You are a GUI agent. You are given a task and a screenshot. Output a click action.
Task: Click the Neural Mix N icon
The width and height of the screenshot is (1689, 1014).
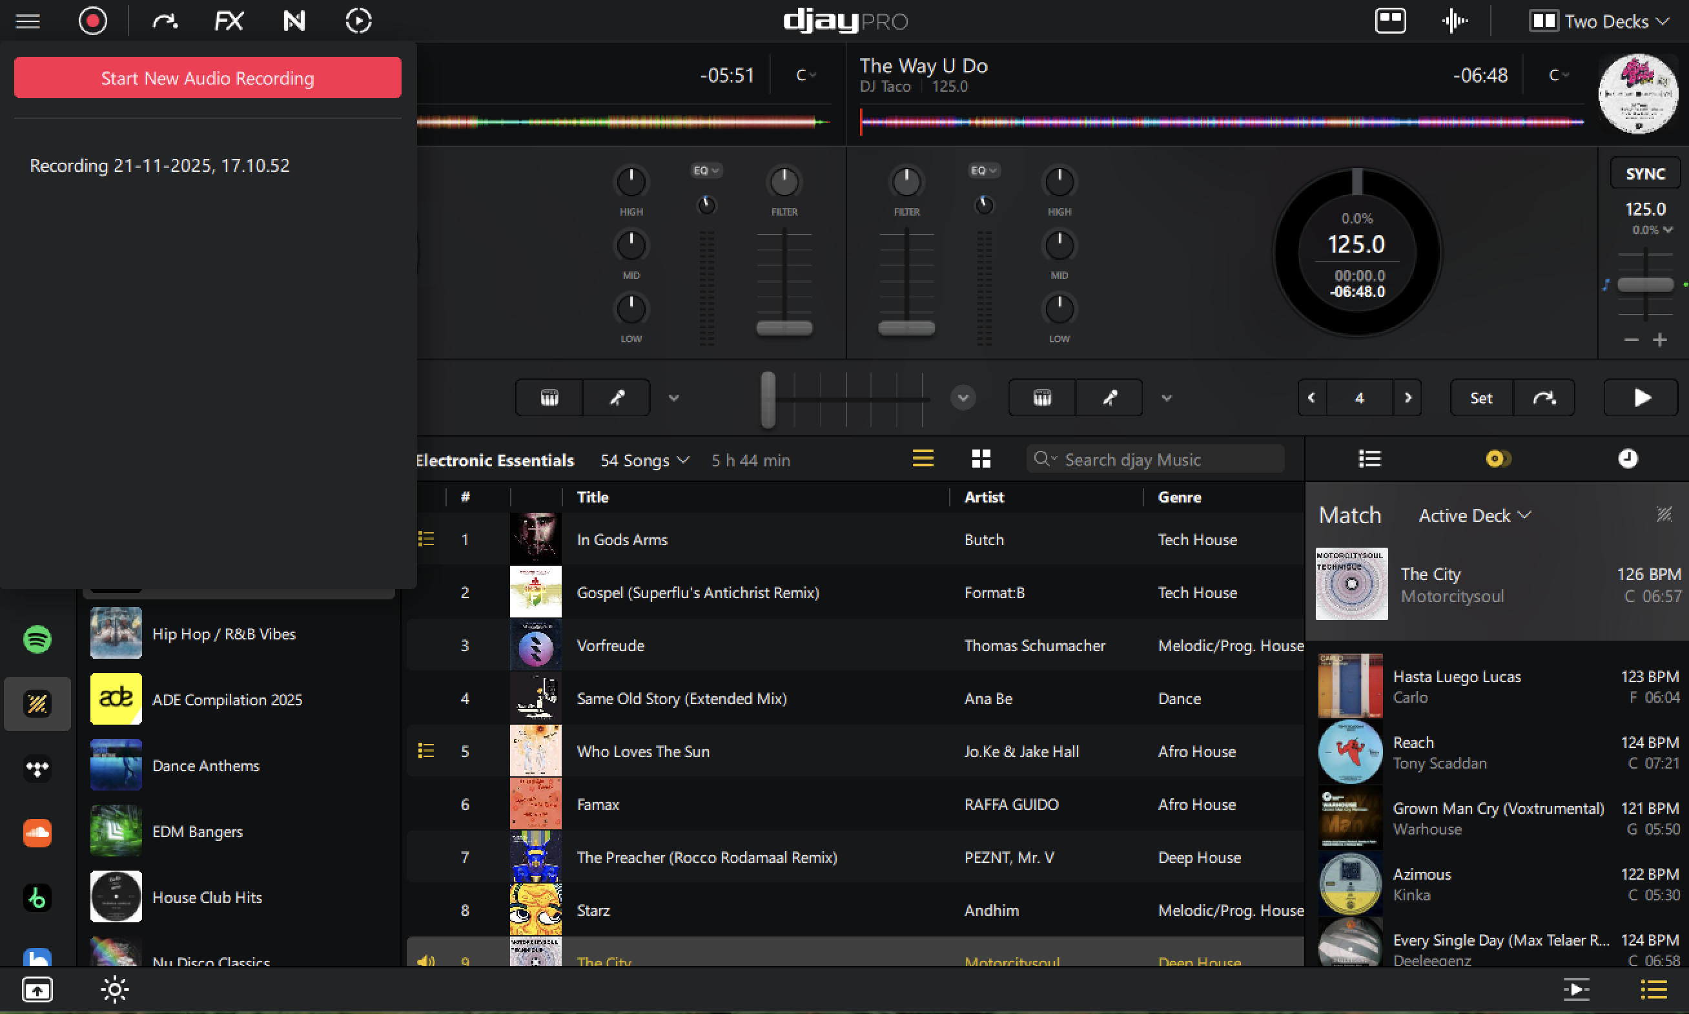[x=294, y=21]
